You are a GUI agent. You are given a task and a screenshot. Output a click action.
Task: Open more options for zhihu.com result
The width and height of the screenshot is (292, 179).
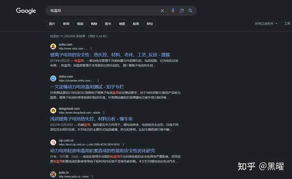(x=98, y=81)
